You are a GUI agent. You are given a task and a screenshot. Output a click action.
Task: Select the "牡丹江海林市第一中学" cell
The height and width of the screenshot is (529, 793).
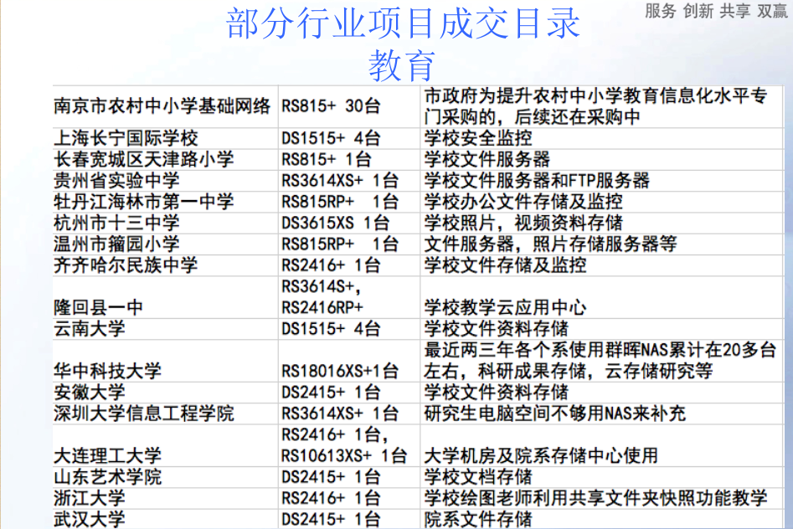coord(144,202)
